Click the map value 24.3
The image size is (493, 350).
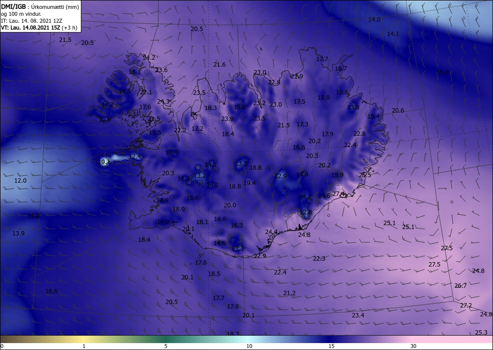[x=164, y=101]
